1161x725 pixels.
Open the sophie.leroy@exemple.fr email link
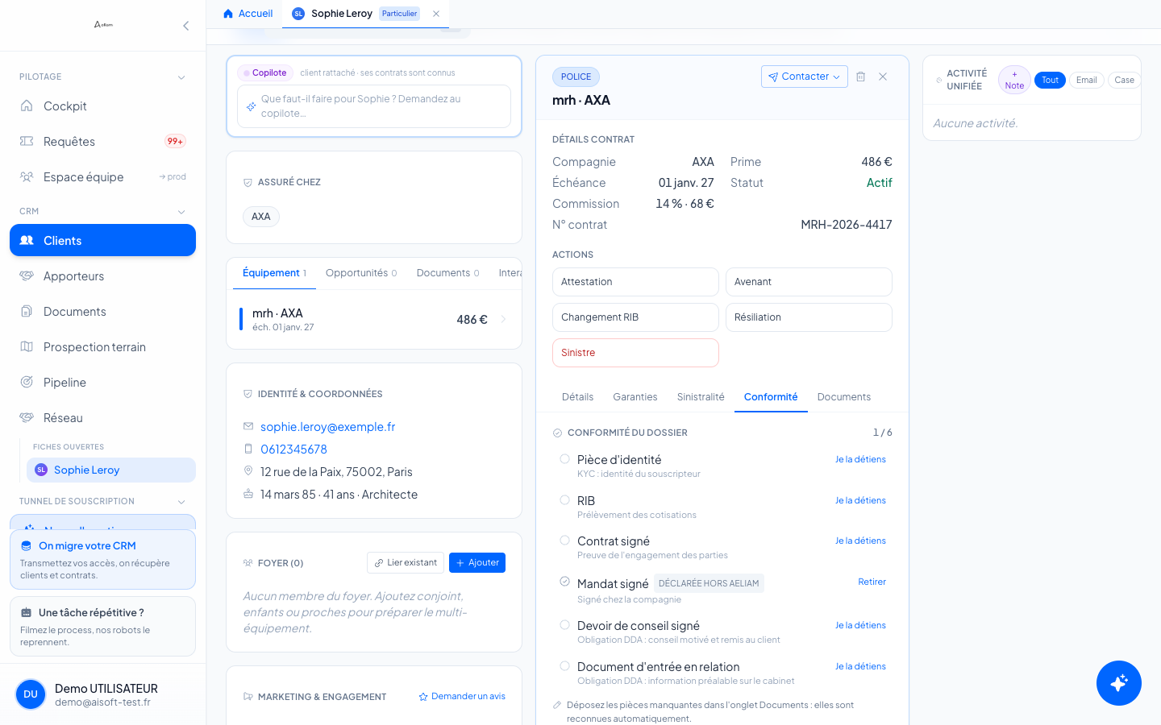tap(327, 427)
